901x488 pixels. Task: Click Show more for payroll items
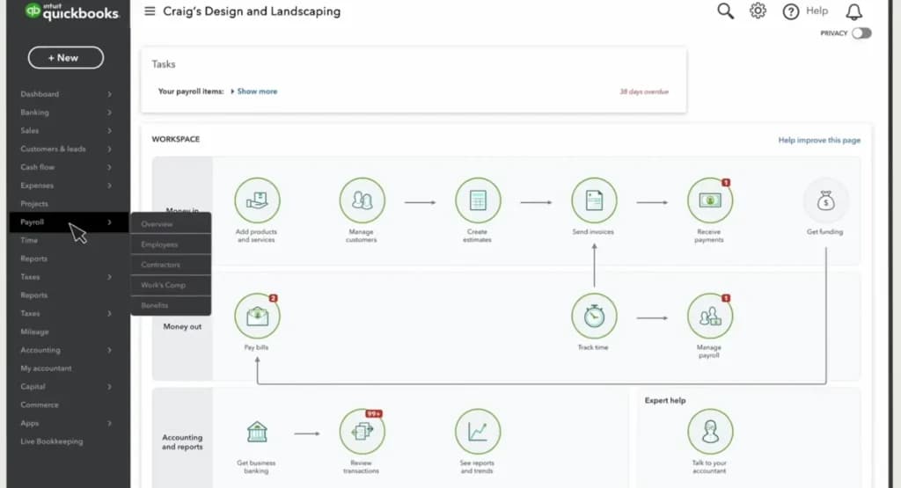point(257,91)
